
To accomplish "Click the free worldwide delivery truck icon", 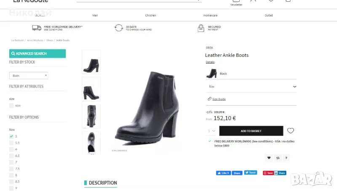I will 37,28.
